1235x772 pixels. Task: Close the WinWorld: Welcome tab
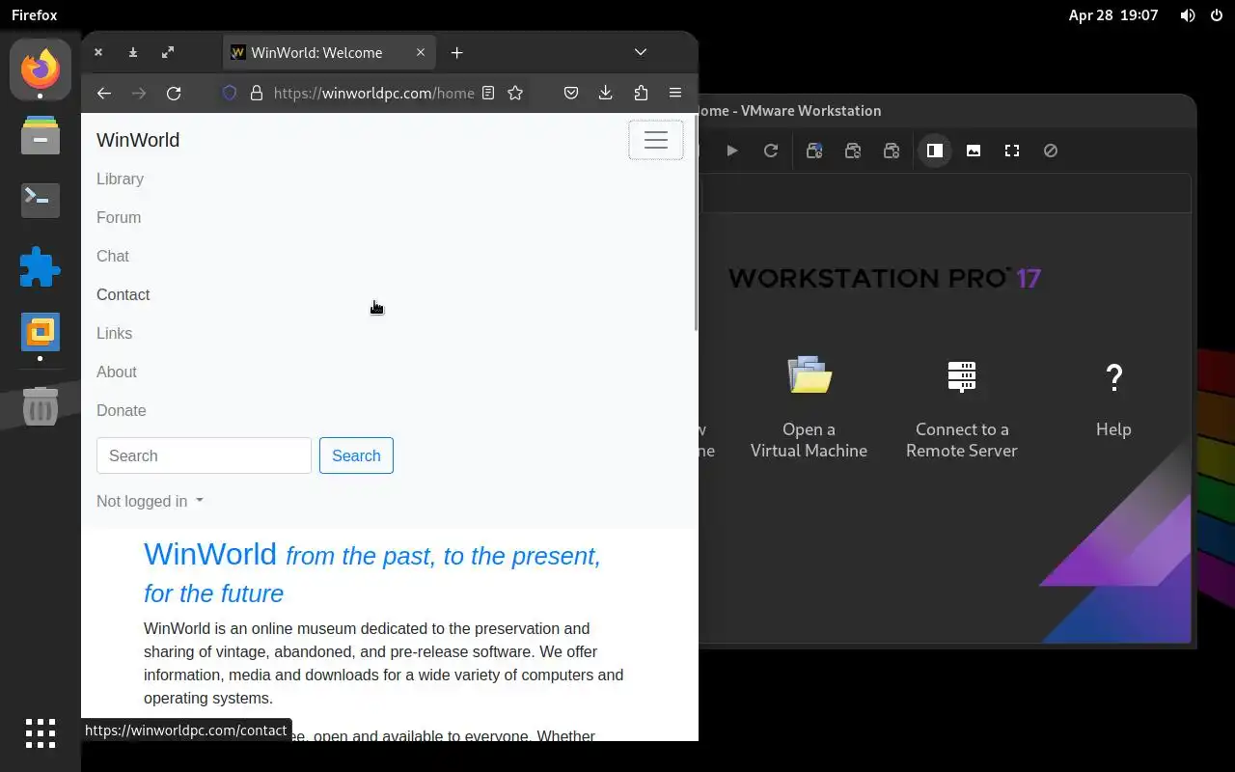(x=421, y=52)
